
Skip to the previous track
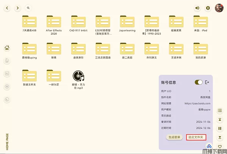(x=220, y=119)
